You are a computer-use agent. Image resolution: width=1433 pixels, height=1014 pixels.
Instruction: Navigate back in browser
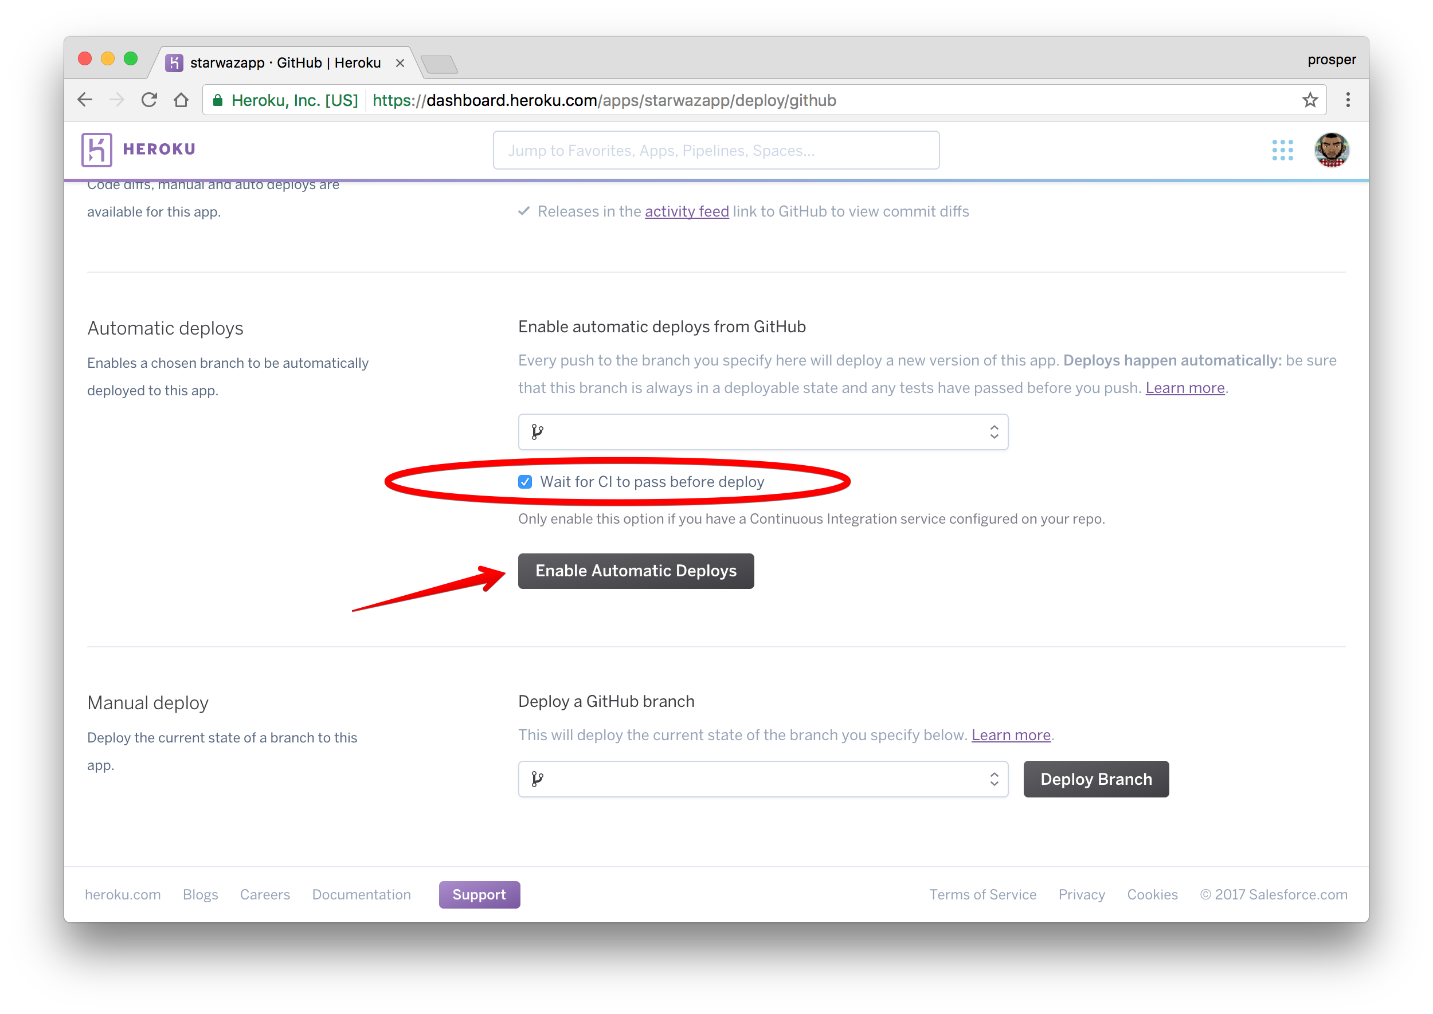85,100
